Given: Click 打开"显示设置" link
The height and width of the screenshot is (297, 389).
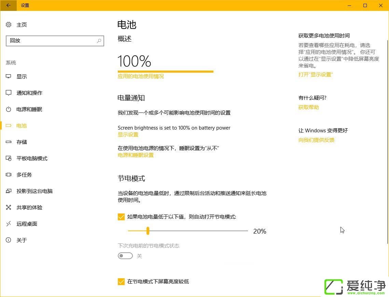Looking at the screenshot, I should (315, 74).
